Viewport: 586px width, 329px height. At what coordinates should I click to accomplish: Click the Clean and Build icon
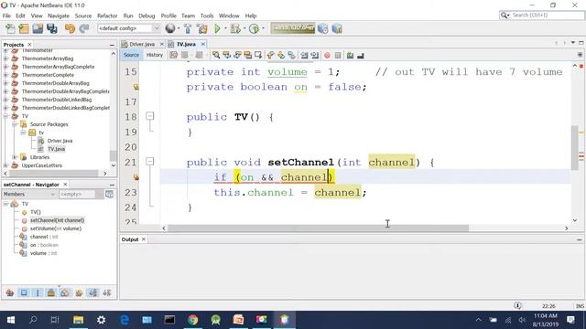[202, 28]
